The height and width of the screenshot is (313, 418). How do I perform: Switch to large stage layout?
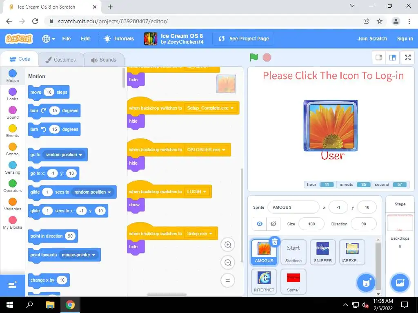pyautogui.click(x=392, y=57)
